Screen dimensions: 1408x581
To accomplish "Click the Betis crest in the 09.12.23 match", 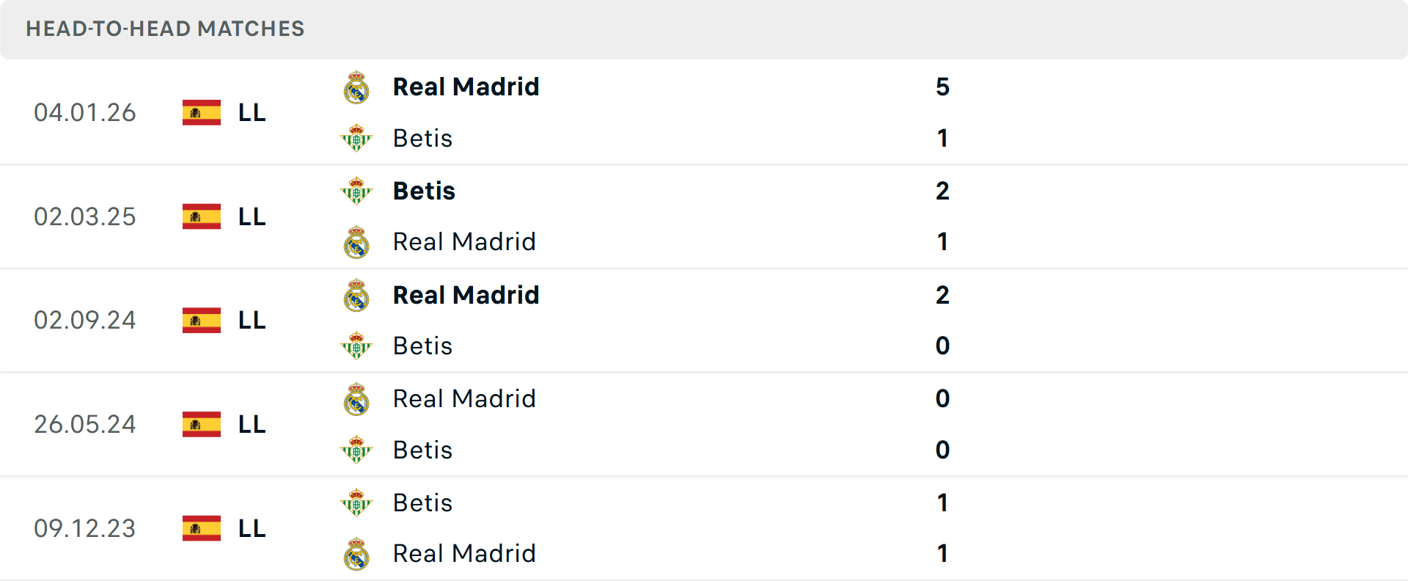I will click(356, 503).
